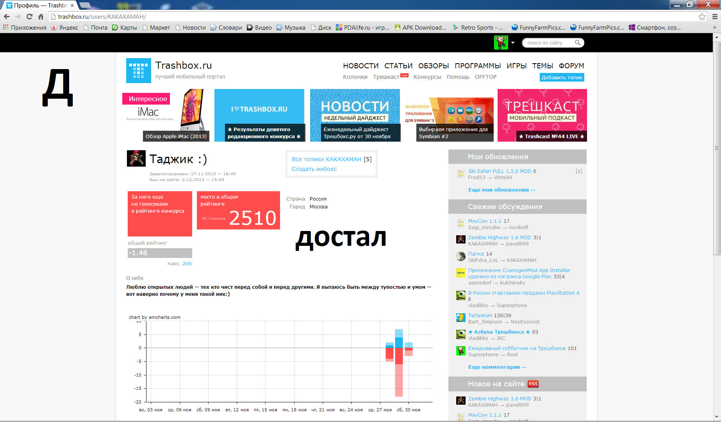The image size is (721, 423).
Task: Show more bookmarks chevron
Action: 714,27
